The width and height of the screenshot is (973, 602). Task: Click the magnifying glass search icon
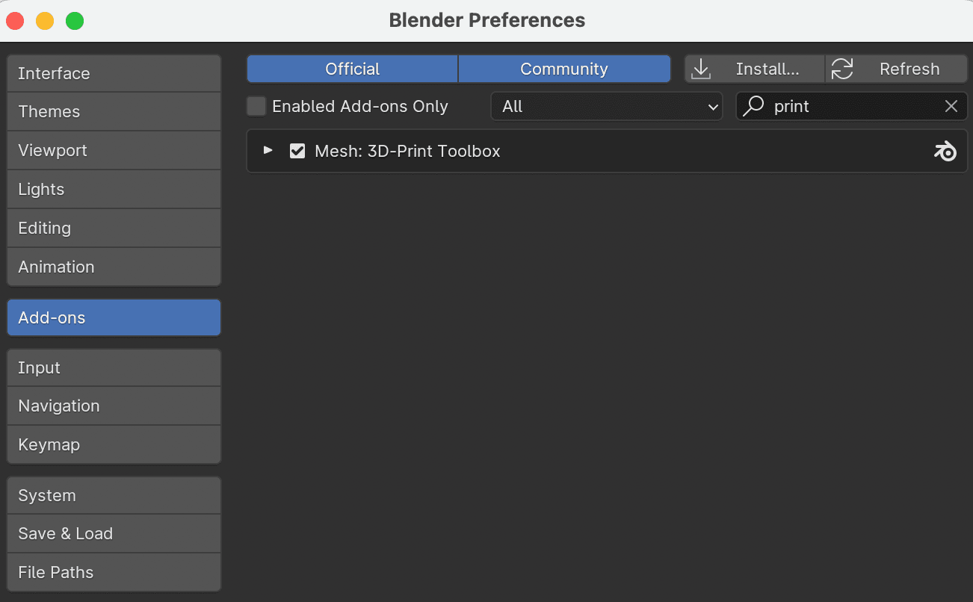pos(753,106)
